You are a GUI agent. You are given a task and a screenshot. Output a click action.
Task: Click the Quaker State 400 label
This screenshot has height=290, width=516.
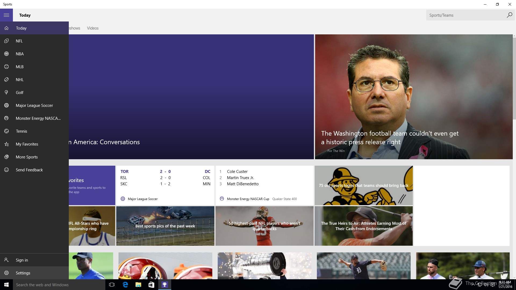pos(285,199)
